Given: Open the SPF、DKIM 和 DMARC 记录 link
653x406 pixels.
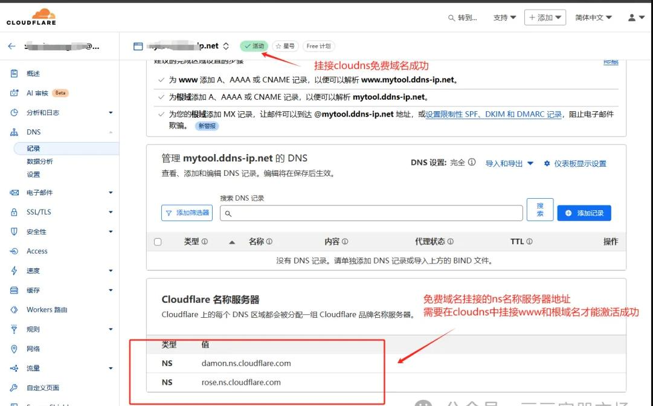Looking at the screenshot, I should [x=494, y=114].
